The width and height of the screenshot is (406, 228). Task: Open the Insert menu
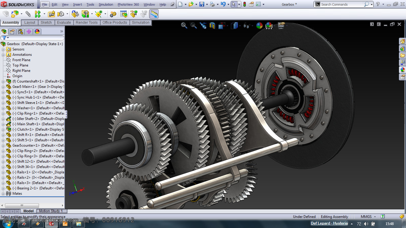[77, 4]
